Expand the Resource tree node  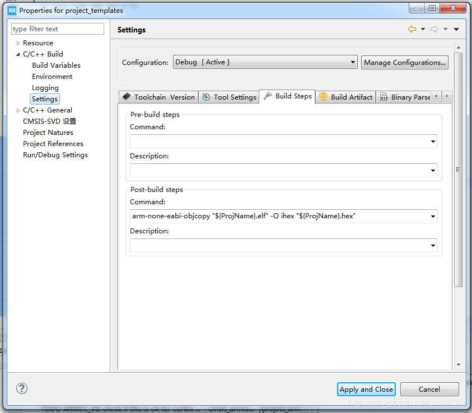click(18, 43)
